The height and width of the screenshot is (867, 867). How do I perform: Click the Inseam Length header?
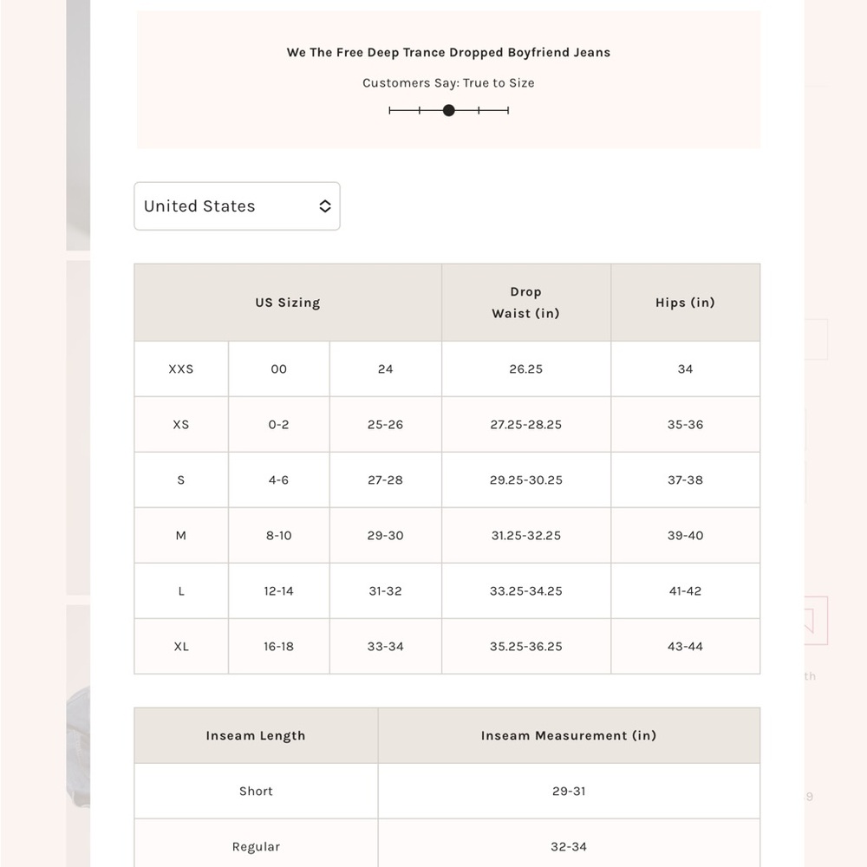click(x=256, y=735)
